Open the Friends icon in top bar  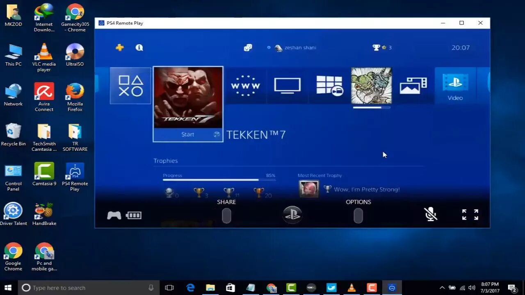click(248, 48)
